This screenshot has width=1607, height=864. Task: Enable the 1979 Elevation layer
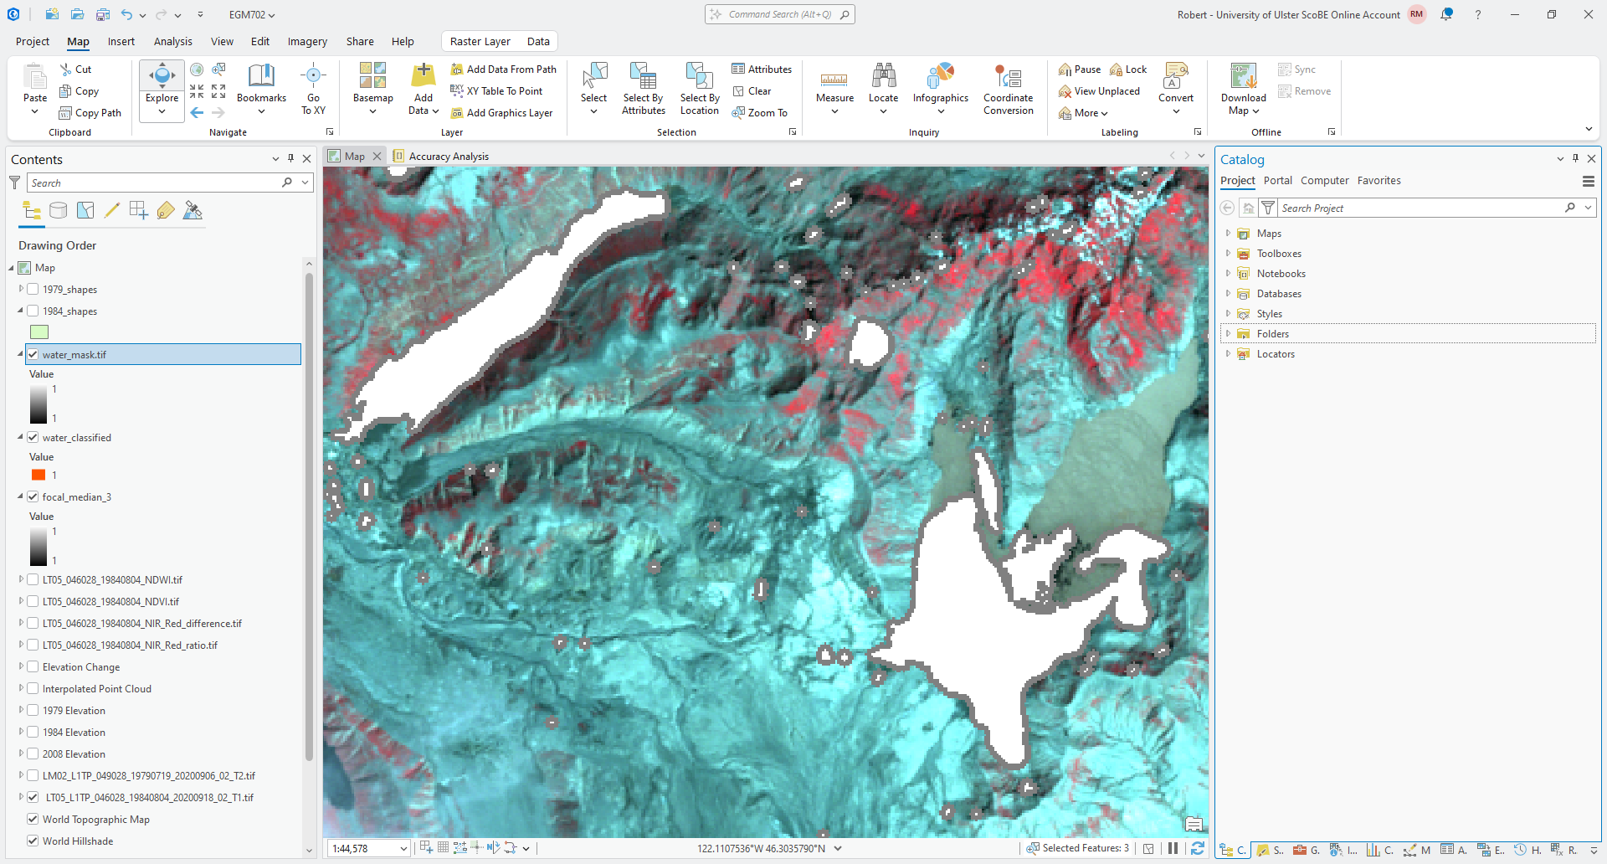point(33,711)
